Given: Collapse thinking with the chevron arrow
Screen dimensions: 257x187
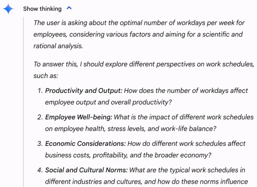Looking at the screenshot, I should point(69,8).
